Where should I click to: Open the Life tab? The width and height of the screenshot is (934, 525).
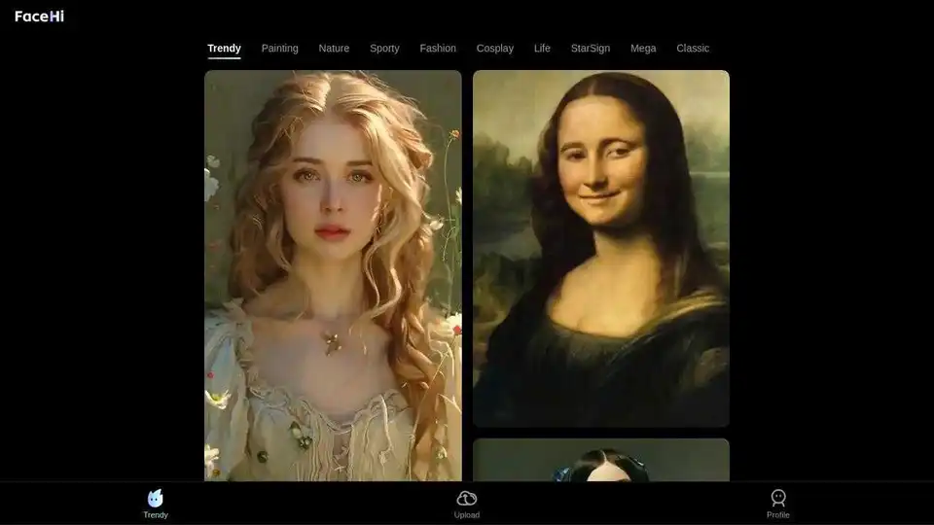542,49
